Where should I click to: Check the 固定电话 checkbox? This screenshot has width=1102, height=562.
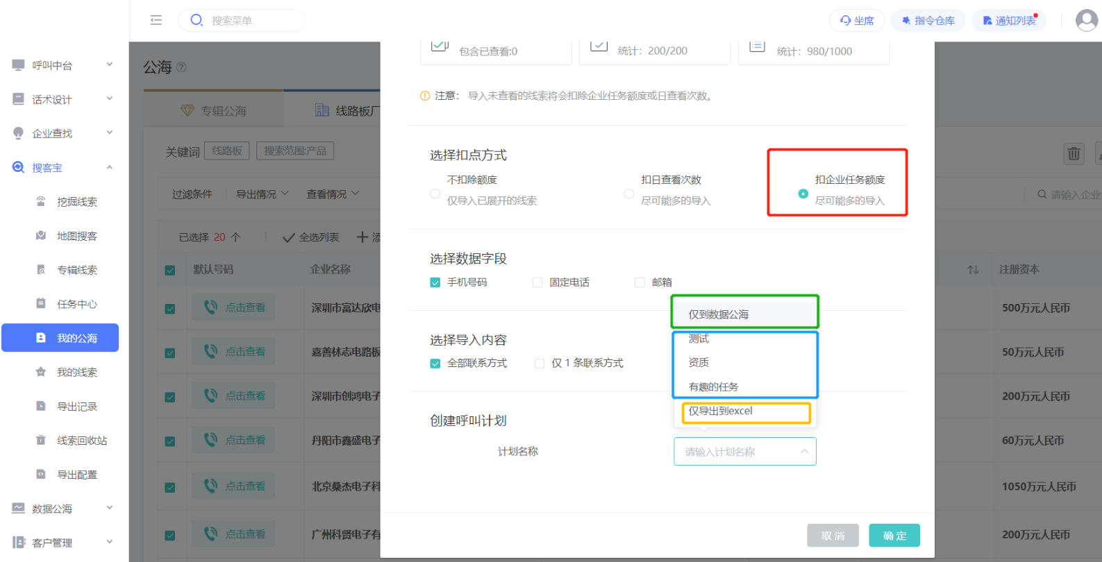click(x=537, y=282)
